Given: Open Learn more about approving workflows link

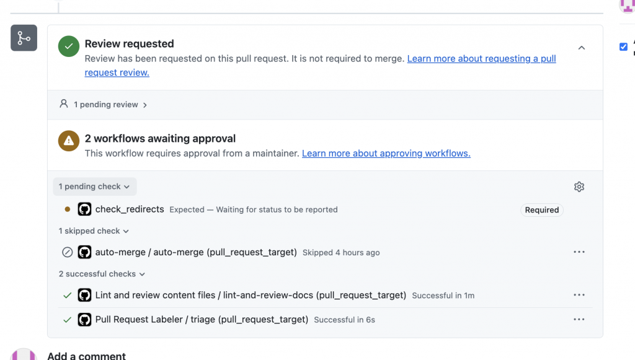Looking at the screenshot, I should 386,154.
